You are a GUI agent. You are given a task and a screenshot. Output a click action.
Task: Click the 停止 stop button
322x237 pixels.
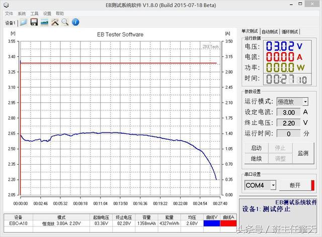[x=280, y=148]
